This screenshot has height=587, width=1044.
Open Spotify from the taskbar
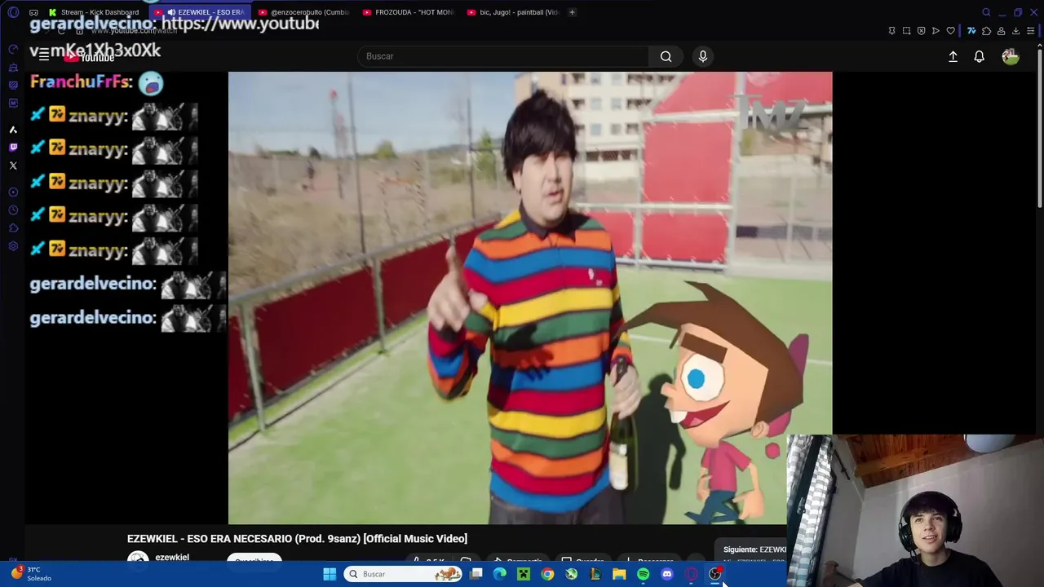click(643, 574)
